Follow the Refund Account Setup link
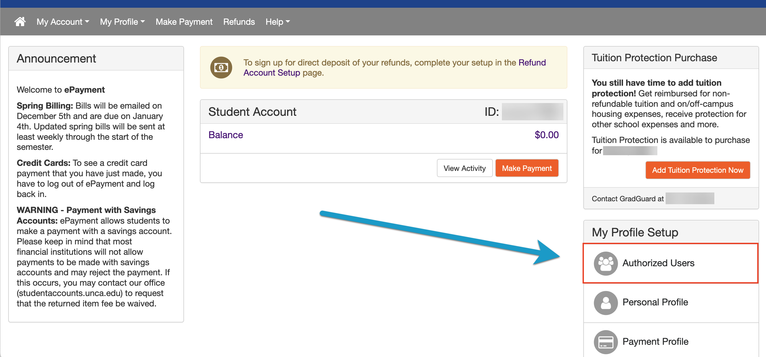The image size is (766, 357). [272, 73]
